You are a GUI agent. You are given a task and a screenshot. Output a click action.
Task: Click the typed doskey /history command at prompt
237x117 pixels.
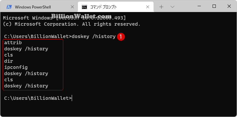coord(94,36)
